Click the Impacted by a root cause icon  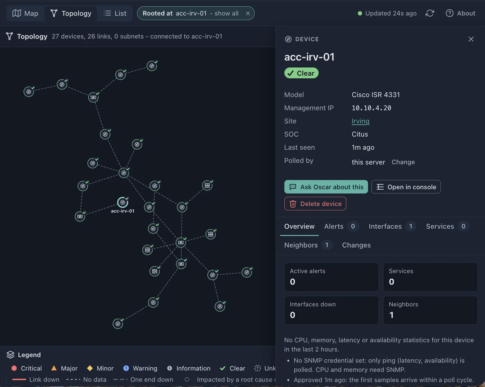(187, 379)
